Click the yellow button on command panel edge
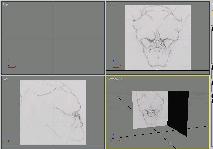This screenshot has height=149, width=213. point(212,13)
